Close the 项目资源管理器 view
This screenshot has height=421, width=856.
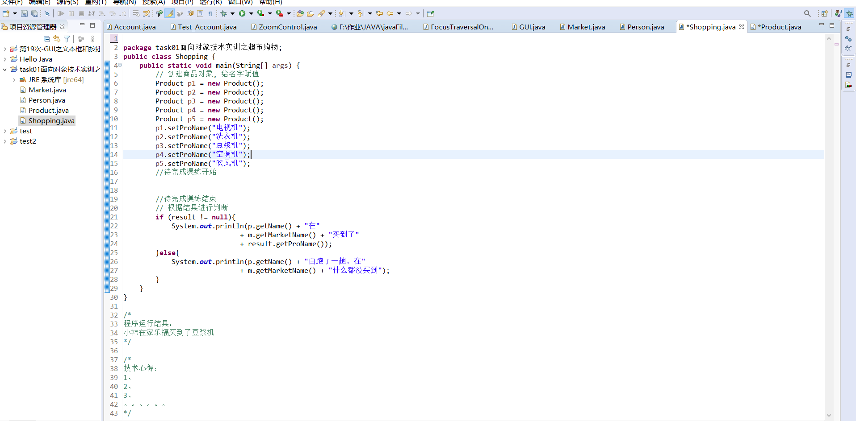pyautogui.click(x=62, y=27)
